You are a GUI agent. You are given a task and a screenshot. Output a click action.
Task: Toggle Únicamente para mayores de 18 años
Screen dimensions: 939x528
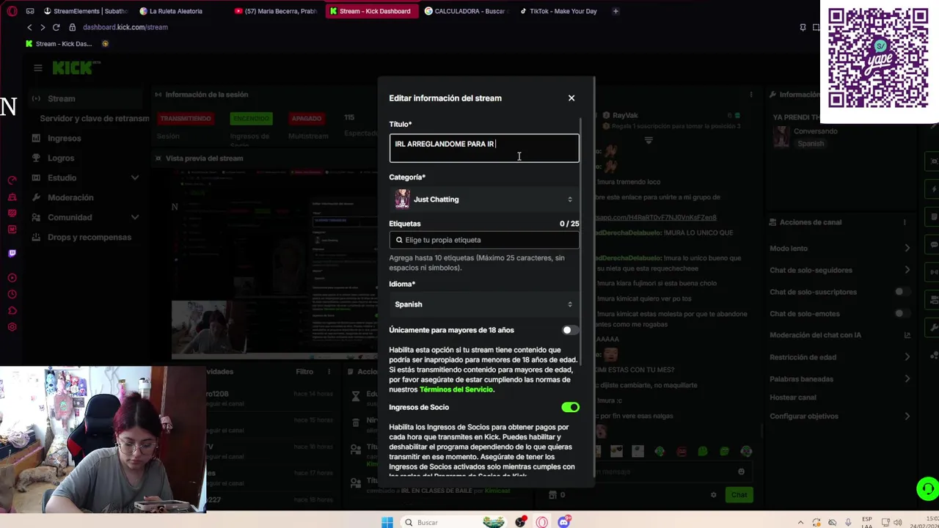(569, 330)
